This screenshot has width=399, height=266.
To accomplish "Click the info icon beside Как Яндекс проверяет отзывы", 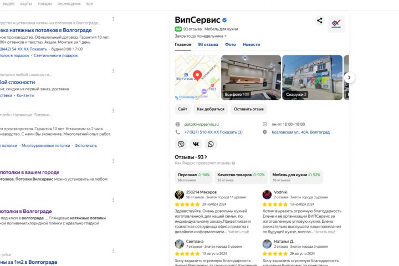I will [233, 163].
